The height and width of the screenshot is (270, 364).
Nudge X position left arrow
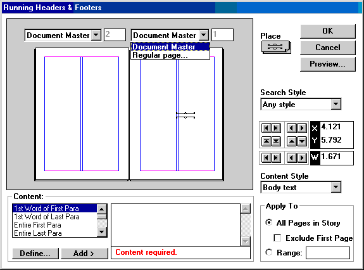coord(292,128)
